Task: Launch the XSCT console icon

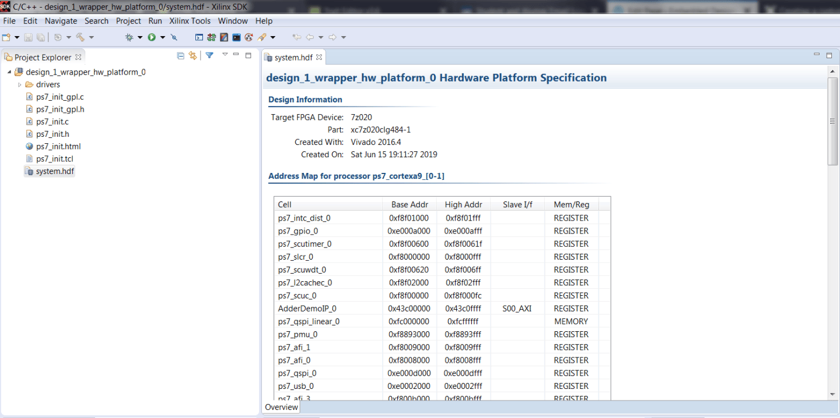Action: click(199, 37)
